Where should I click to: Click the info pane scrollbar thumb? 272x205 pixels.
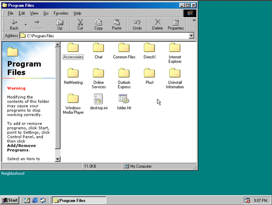(58, 98)
